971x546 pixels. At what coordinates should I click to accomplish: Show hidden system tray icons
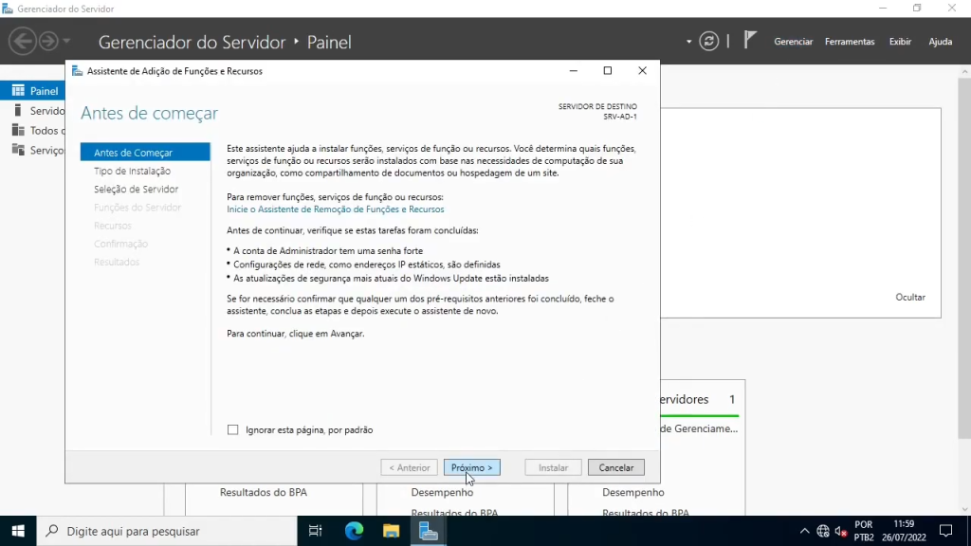(804, 531)
